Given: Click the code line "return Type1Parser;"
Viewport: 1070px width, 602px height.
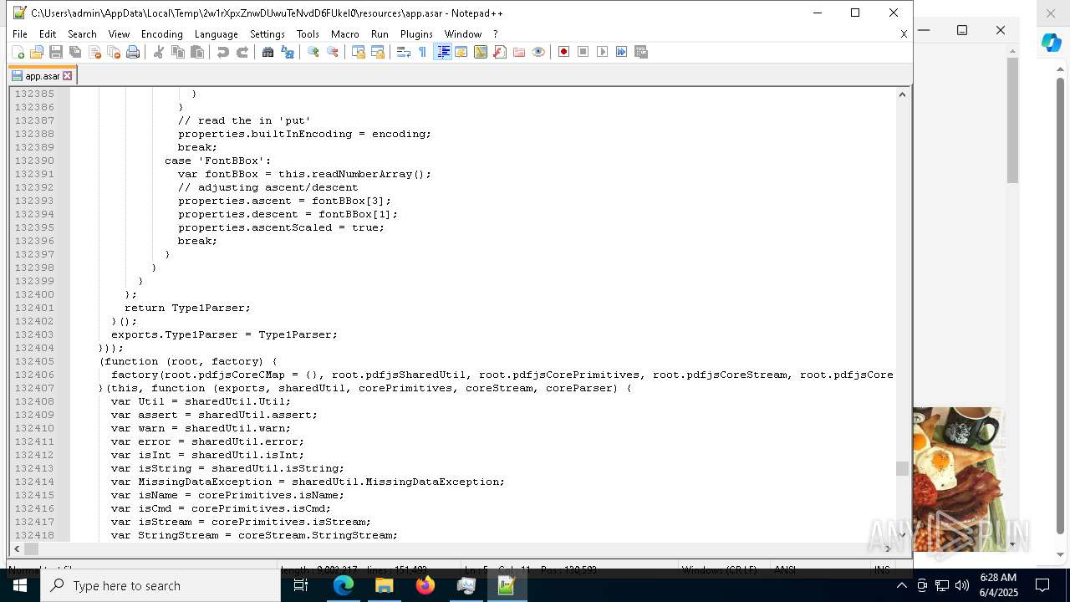Looking at the screenshot, I should pos(187,308).
